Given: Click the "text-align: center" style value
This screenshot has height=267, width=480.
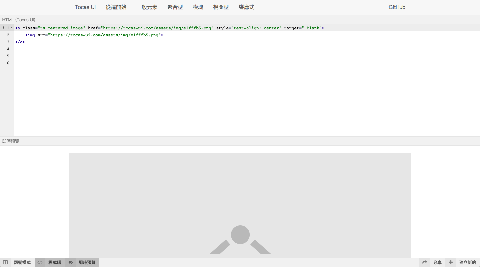Looking at the screenshot, I should [x=256, y=28].
